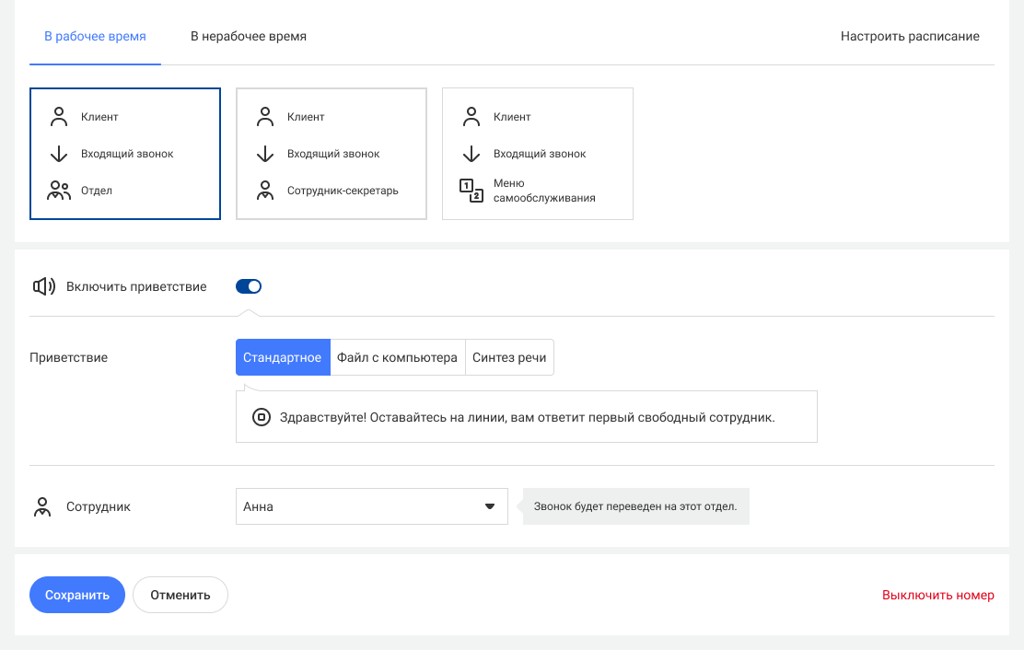The image size is (1024, 650).
Task: Open the Анна employee dropdown
Action: pyautogui.click(x=372, y=506)
